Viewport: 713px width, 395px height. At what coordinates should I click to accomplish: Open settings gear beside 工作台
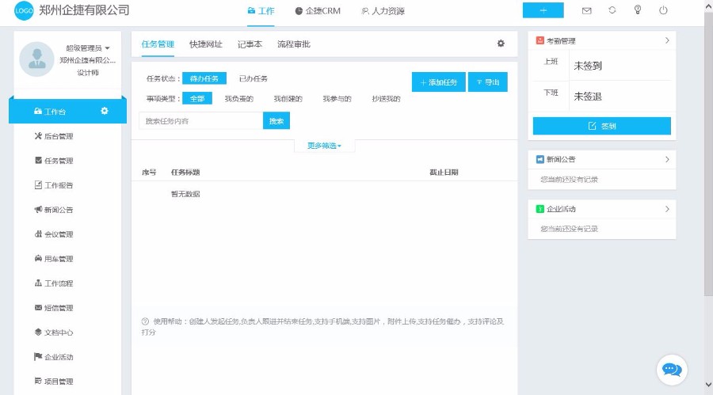105,111
